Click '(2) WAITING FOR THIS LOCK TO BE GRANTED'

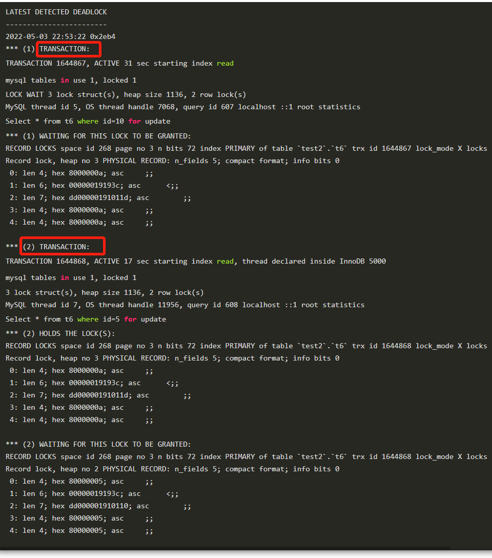[x=107, y=445]
